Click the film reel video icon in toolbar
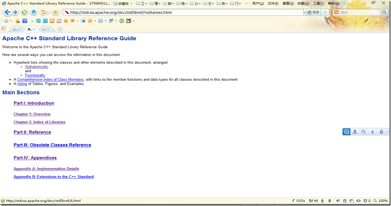The width and height of the screenshot is (391, 206). (x=38, y=21)
